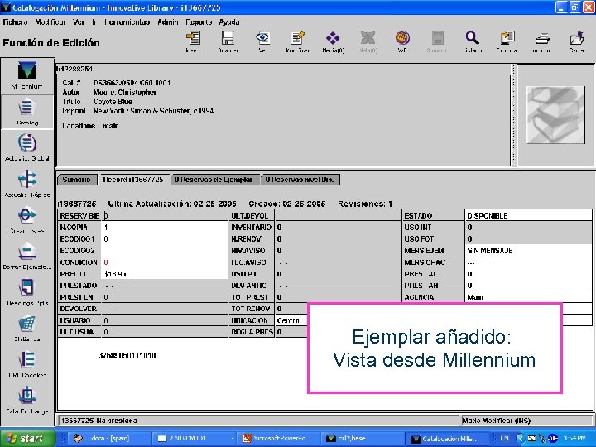Select the Catalog sidebar icon
The image size is (596, 447).
(x=27, y=112)
